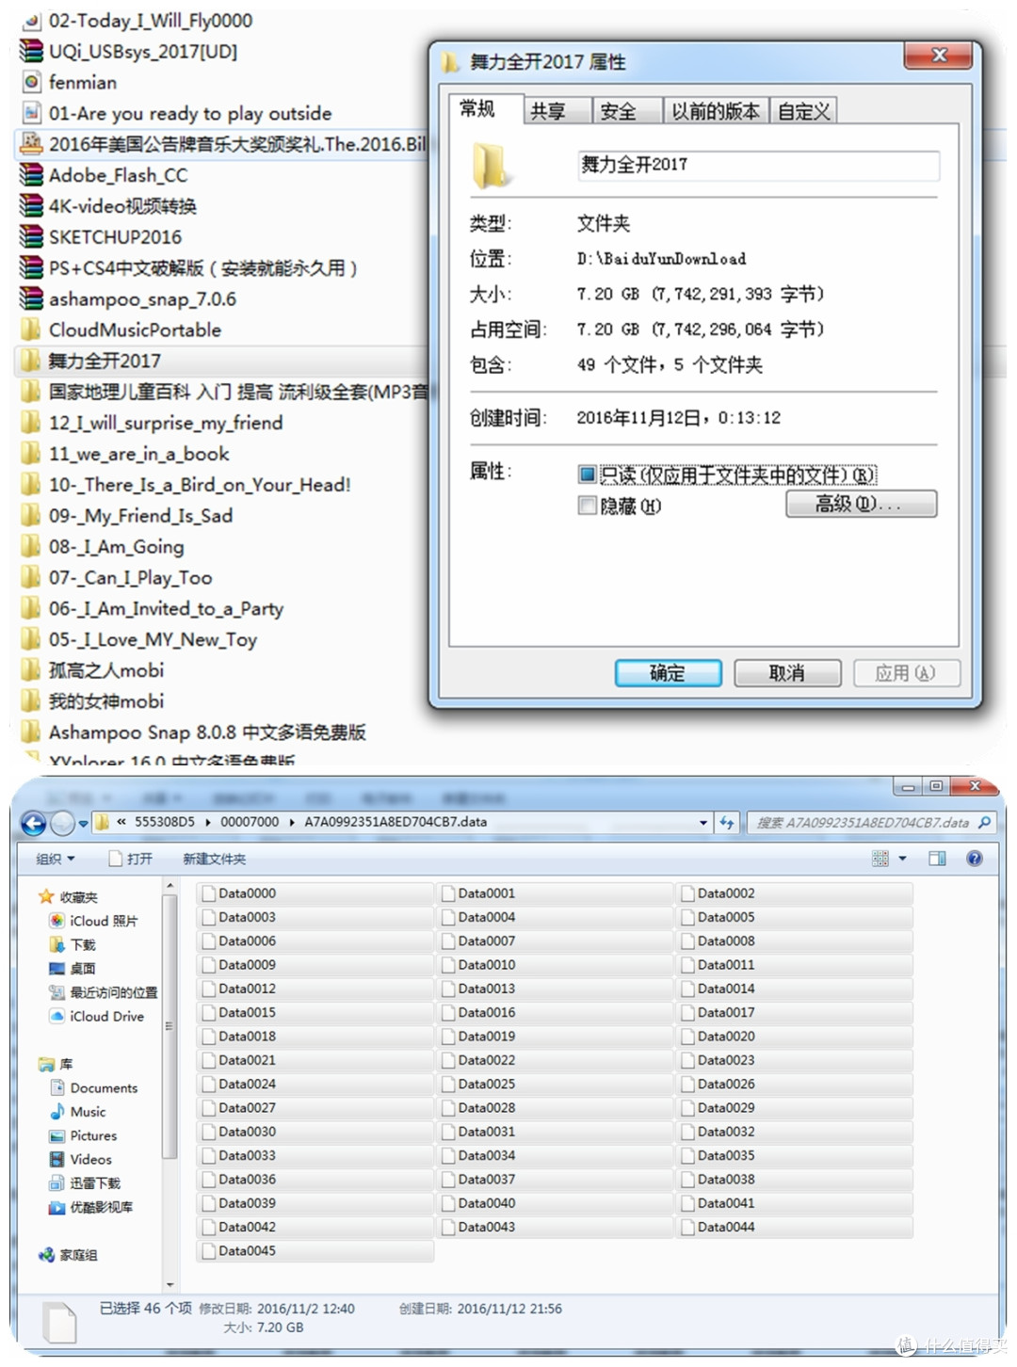The width and height of the screenshot is (1017, 1367).
Task: Select UQi_USBsys_2017[UD] archive
Action: (128, 51)
